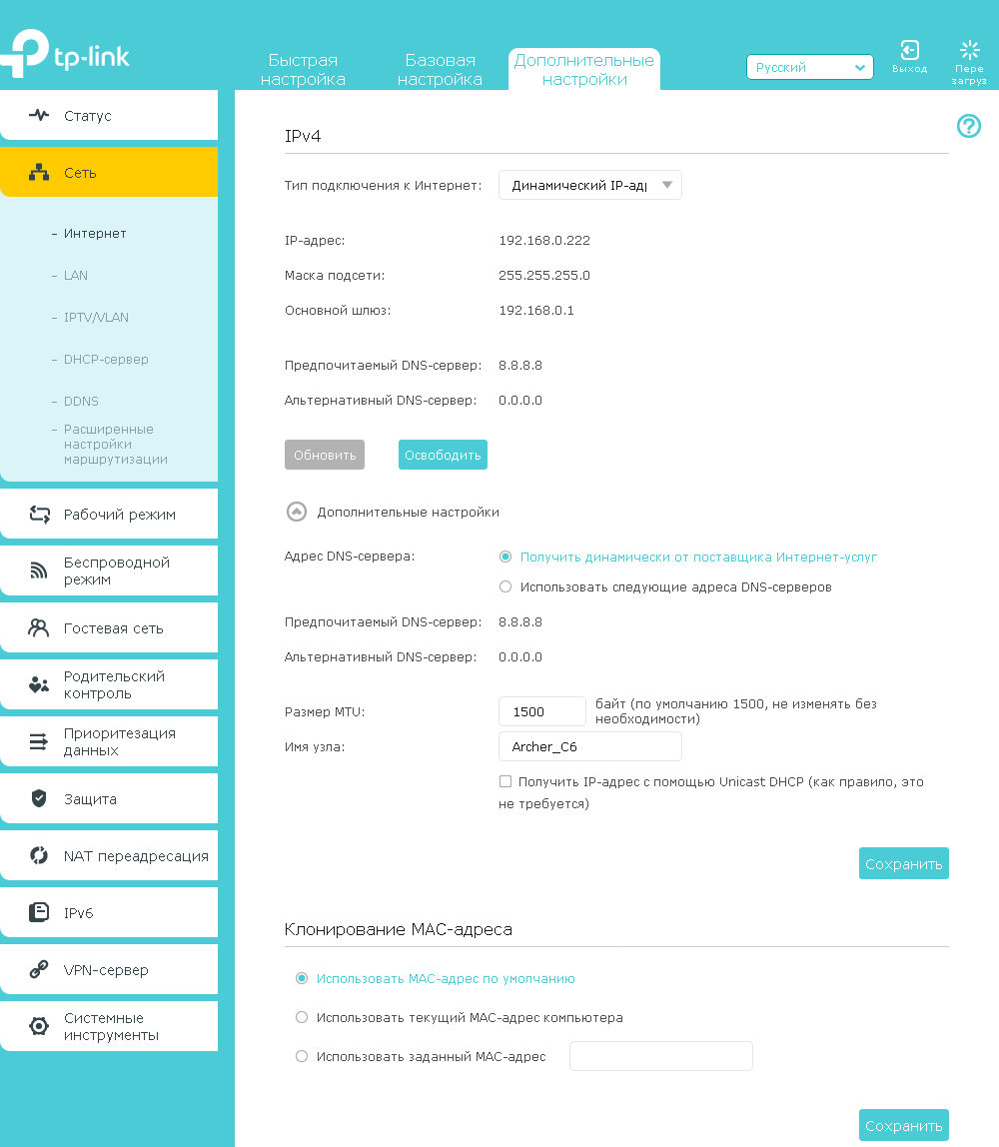Screen dimensions: 999x1147
Task: Click the tp-link logo
Action: tap(65, 53)
